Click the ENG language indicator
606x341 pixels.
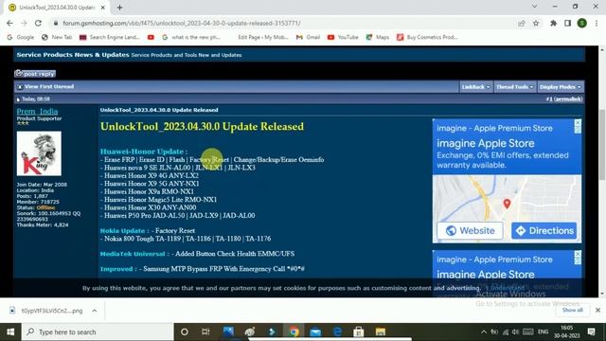click(543, 332)
